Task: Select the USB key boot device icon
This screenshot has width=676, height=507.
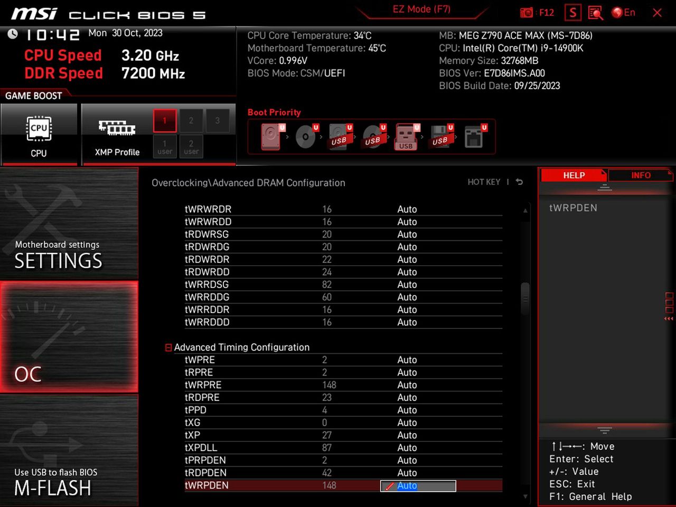Action: (406, 137)
